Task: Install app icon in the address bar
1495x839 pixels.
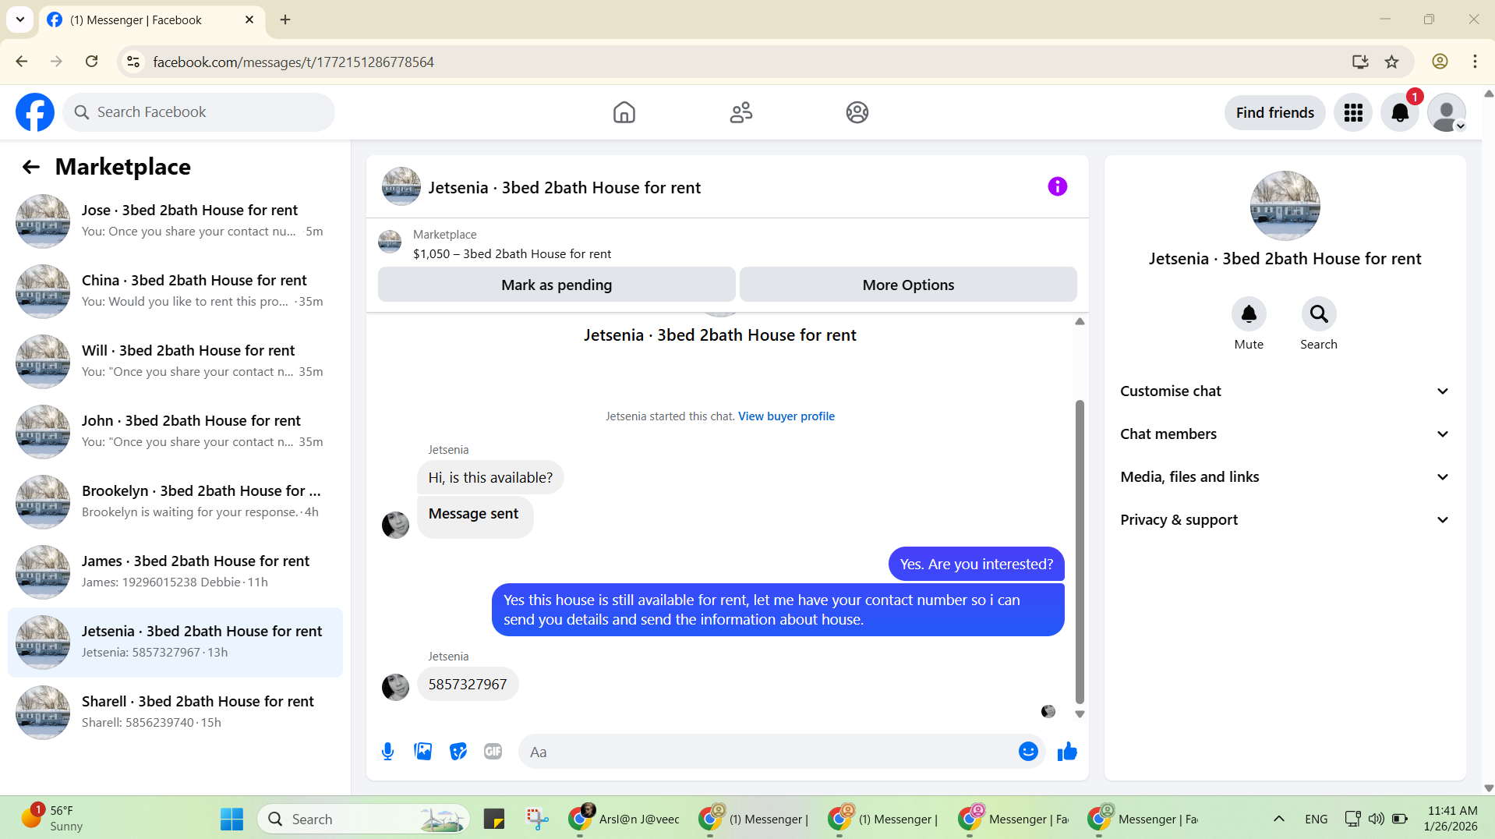Action: click(x=1360, y=62)
